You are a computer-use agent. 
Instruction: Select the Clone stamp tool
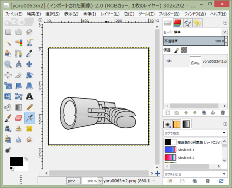point(19,129)
